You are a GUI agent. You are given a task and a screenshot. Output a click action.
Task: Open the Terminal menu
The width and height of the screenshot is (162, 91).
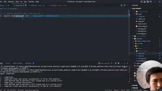click(x=31, y=2)
